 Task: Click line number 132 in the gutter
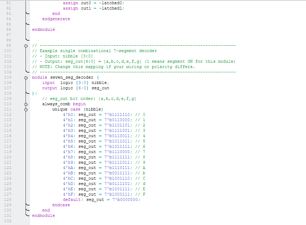tap(8, 221)
